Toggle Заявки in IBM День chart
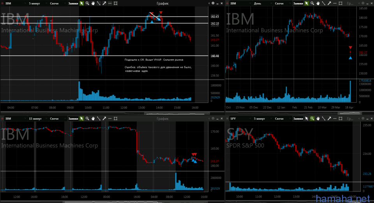Image resolution: width=374 pixels, height=203 pixels. pos(298,3)
